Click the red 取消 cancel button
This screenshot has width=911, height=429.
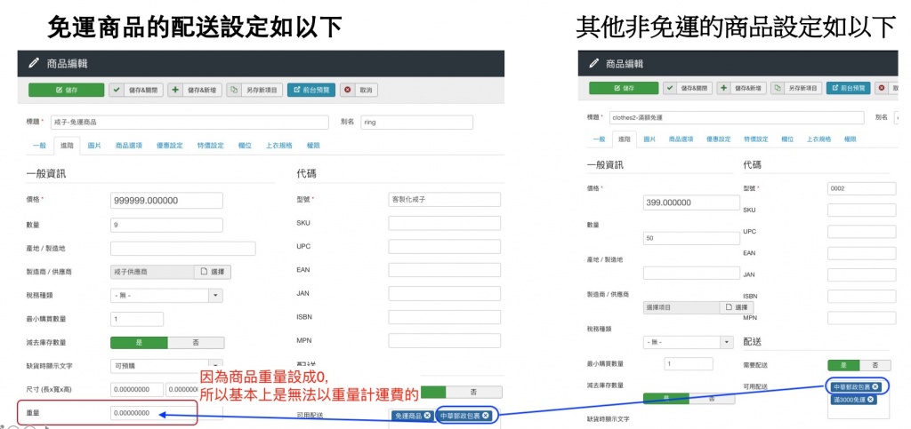point(359,90)
